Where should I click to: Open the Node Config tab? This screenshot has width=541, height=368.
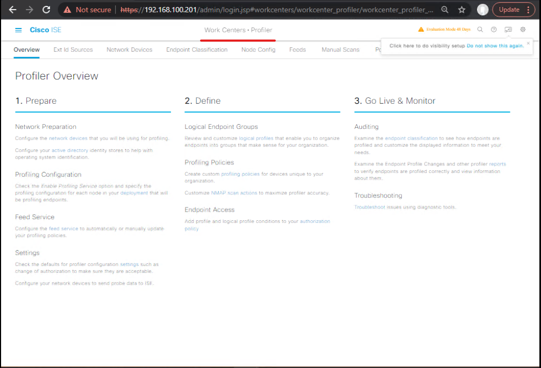pos(259,49)
